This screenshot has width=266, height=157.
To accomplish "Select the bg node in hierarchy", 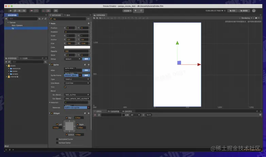I will click(26, 28).
